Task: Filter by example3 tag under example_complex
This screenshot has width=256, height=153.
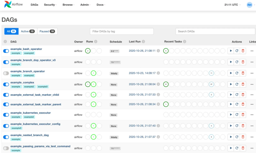Action: [43, 87]
